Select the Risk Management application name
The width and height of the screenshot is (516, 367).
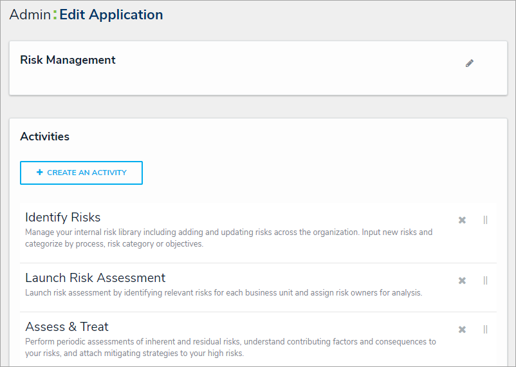pyautogui.click(x=68, y=60)
